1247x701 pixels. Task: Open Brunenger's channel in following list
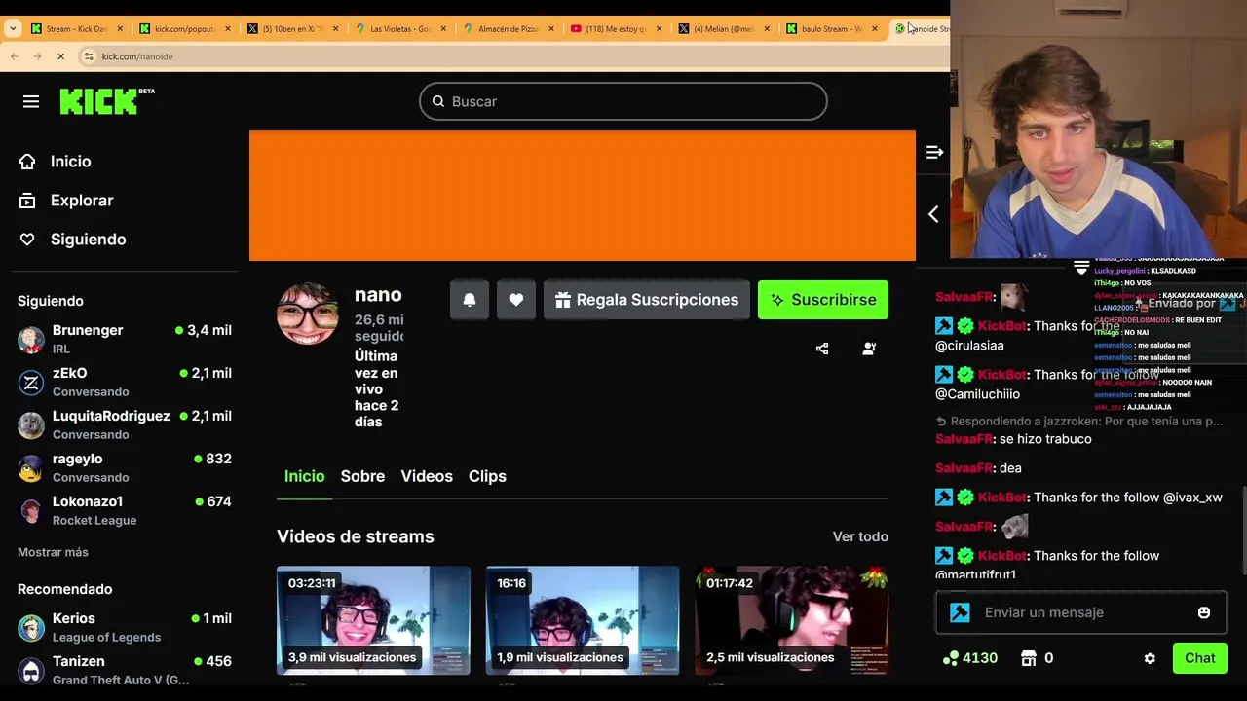125,339
